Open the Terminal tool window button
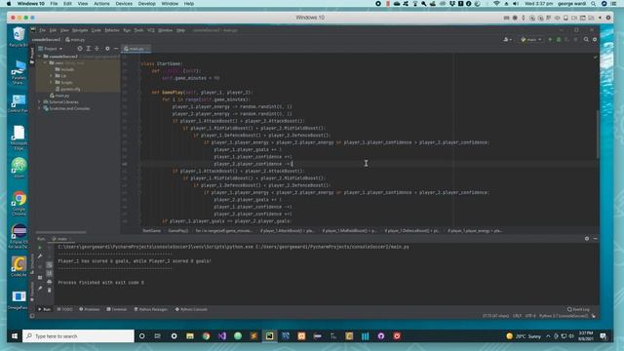The width and height of the screenshot is (624, 351). point(117,309)
